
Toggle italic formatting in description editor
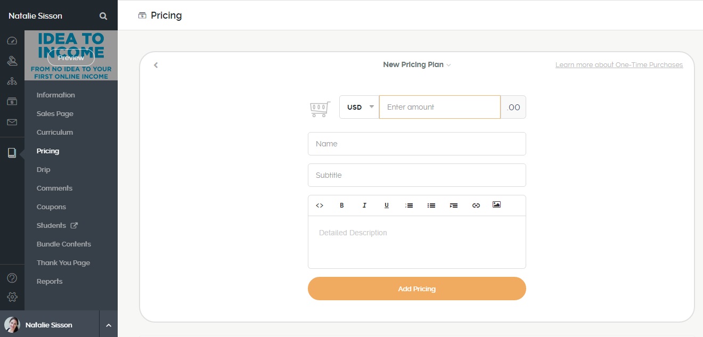tap(364, 206)
